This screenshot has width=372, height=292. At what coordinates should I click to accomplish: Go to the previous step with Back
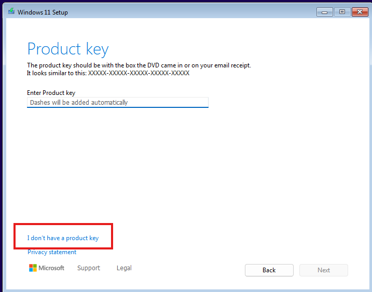click(x=269, y=270)
